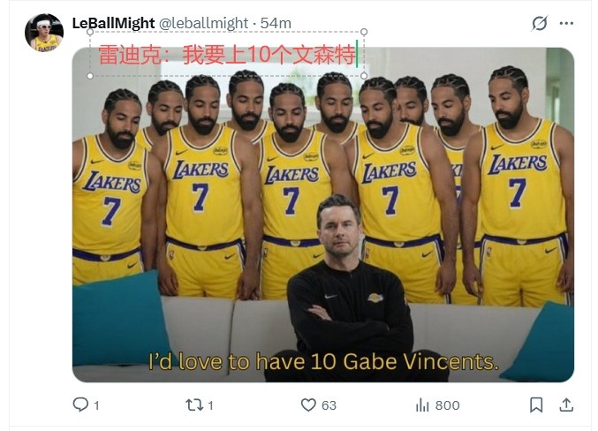The width and height of the screenshot is (598, 431).
Task: Click the text box bottom-center resize handle
Action: 227,76
